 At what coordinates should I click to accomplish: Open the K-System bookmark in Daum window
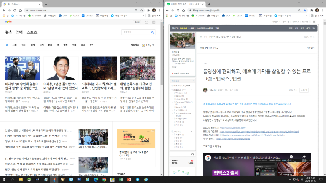(x=35, y=16)
